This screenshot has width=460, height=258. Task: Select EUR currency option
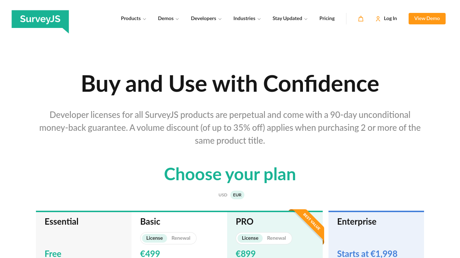tap(237, 195)
